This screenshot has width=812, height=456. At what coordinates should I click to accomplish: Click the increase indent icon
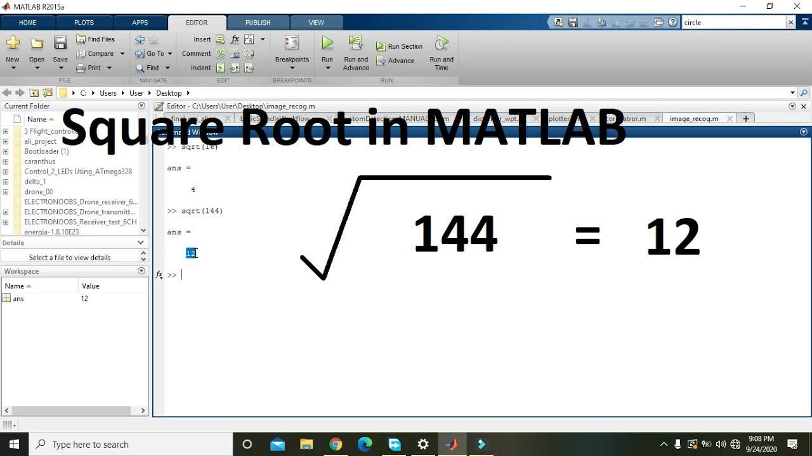(x=235, y=68)
